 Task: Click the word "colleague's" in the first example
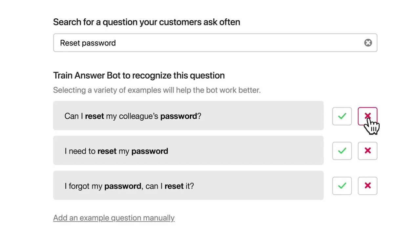[138, 116]
